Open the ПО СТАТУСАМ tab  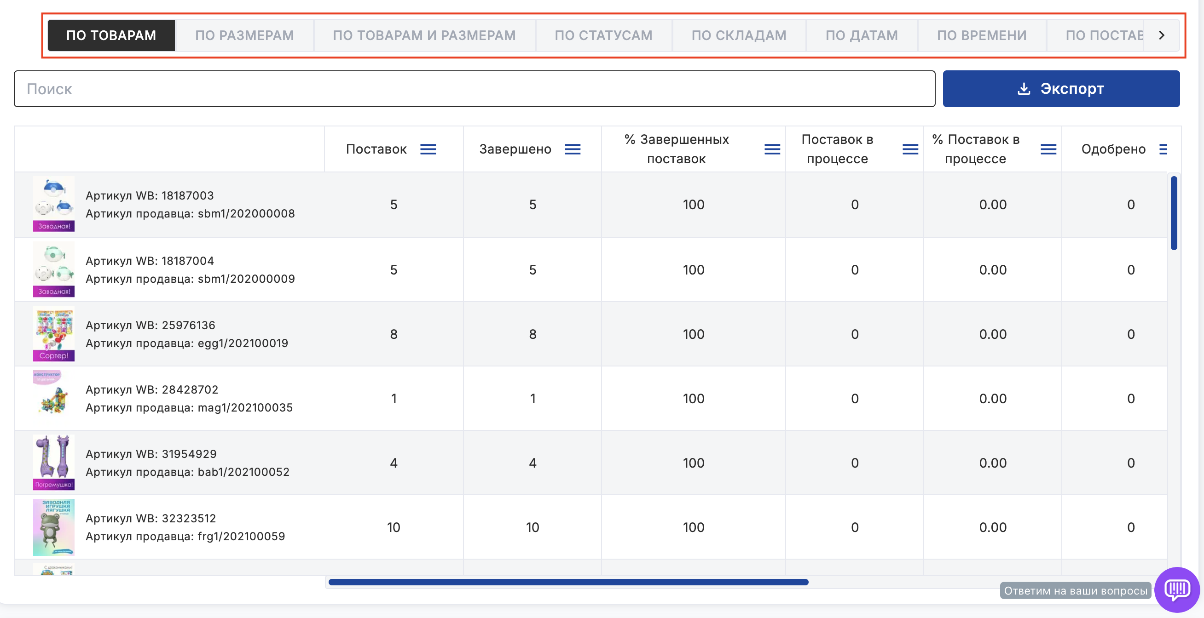603,35
